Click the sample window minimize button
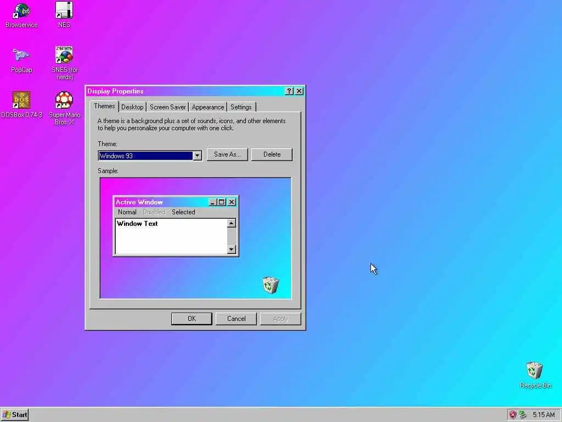The height and width of the screenshot is (422, 562). [213, 202]
